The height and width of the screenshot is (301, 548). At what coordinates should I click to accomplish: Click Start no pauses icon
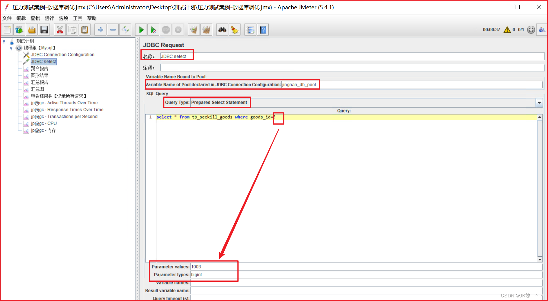coord(153,30)
